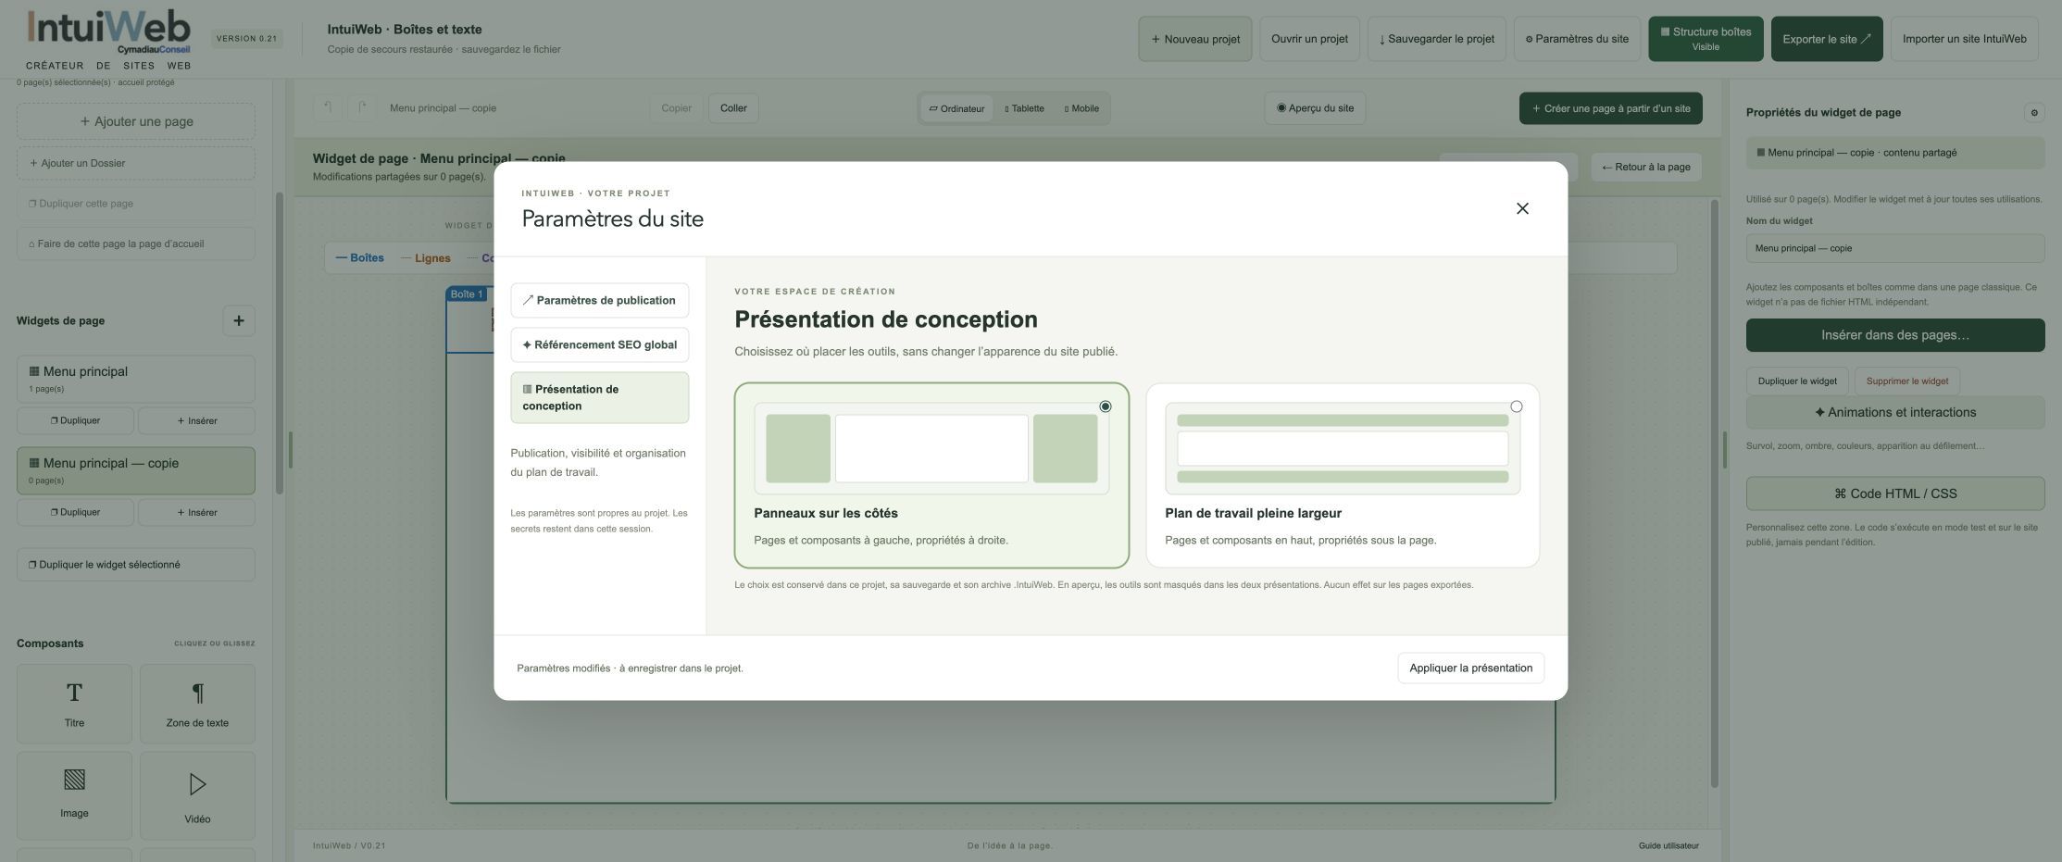
Task: Toggle Structure boîtes visibility
Action: (x=1706, y=39)
